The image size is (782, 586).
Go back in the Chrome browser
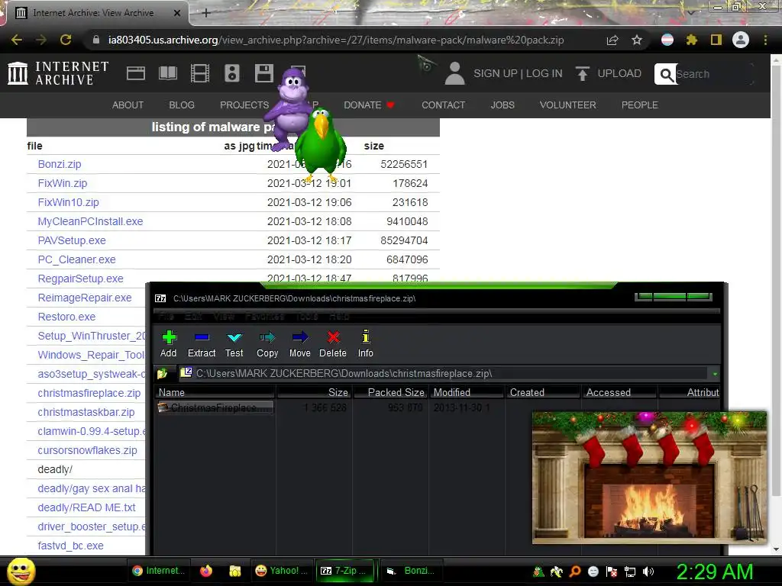coord(17,40)
